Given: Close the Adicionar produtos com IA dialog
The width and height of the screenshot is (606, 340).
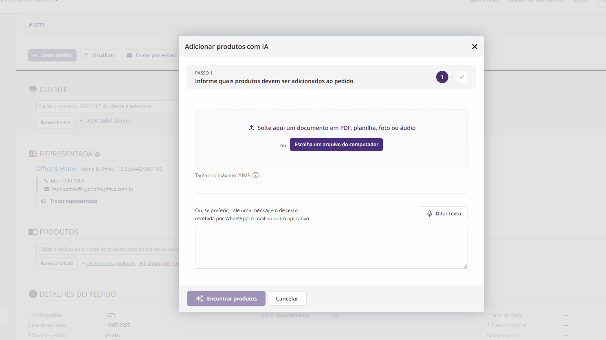Looking at the screenshot, I should (474, 46).
